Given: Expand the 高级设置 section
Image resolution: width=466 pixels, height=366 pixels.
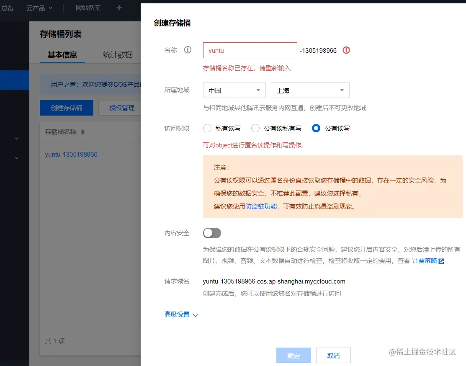Looking at the screenshot, I should (181, 314).
